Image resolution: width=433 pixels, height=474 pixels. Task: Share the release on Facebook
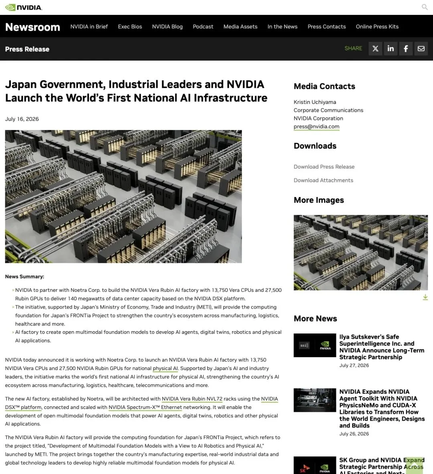coord(406,49)
